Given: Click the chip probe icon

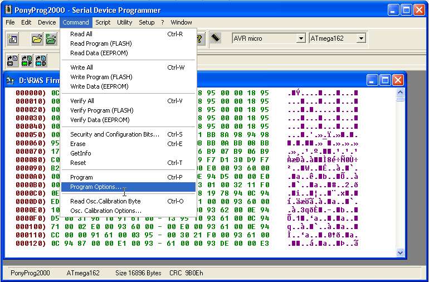Looking at the screenshot, I should 216,38.
